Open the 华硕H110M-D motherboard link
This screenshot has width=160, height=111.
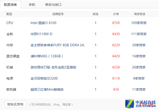tap(41, 34)
